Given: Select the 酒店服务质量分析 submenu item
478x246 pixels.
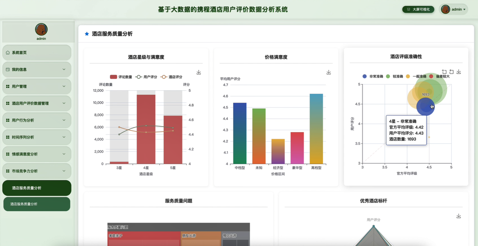Looking at the screenshot, I should pyautogui.click(x=37, y=204).
